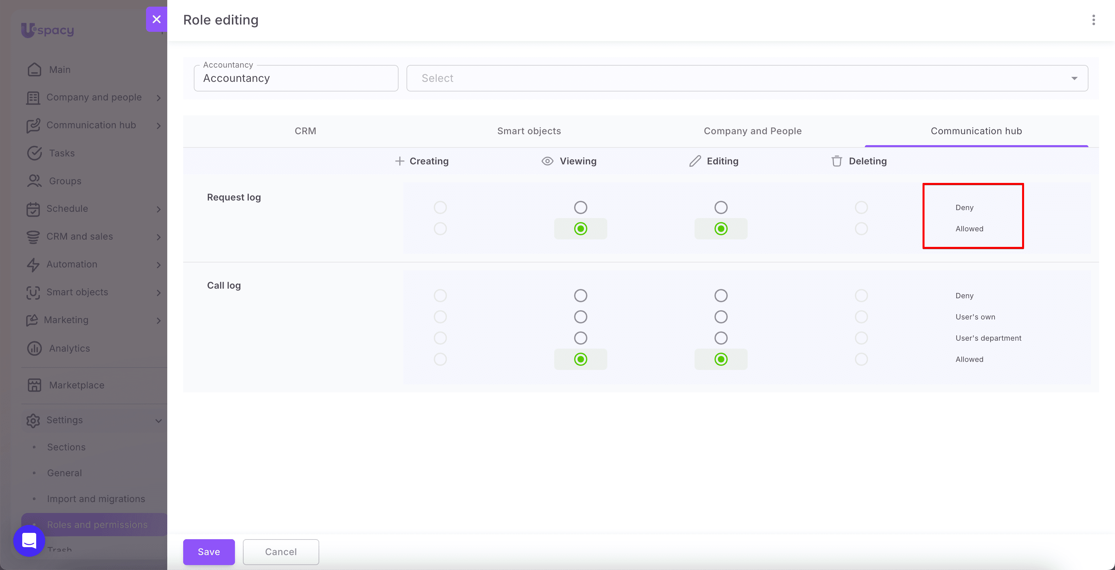Switch to Company and People tab
This screenshot has height=570, width=1115.
(x=752, y=131)
